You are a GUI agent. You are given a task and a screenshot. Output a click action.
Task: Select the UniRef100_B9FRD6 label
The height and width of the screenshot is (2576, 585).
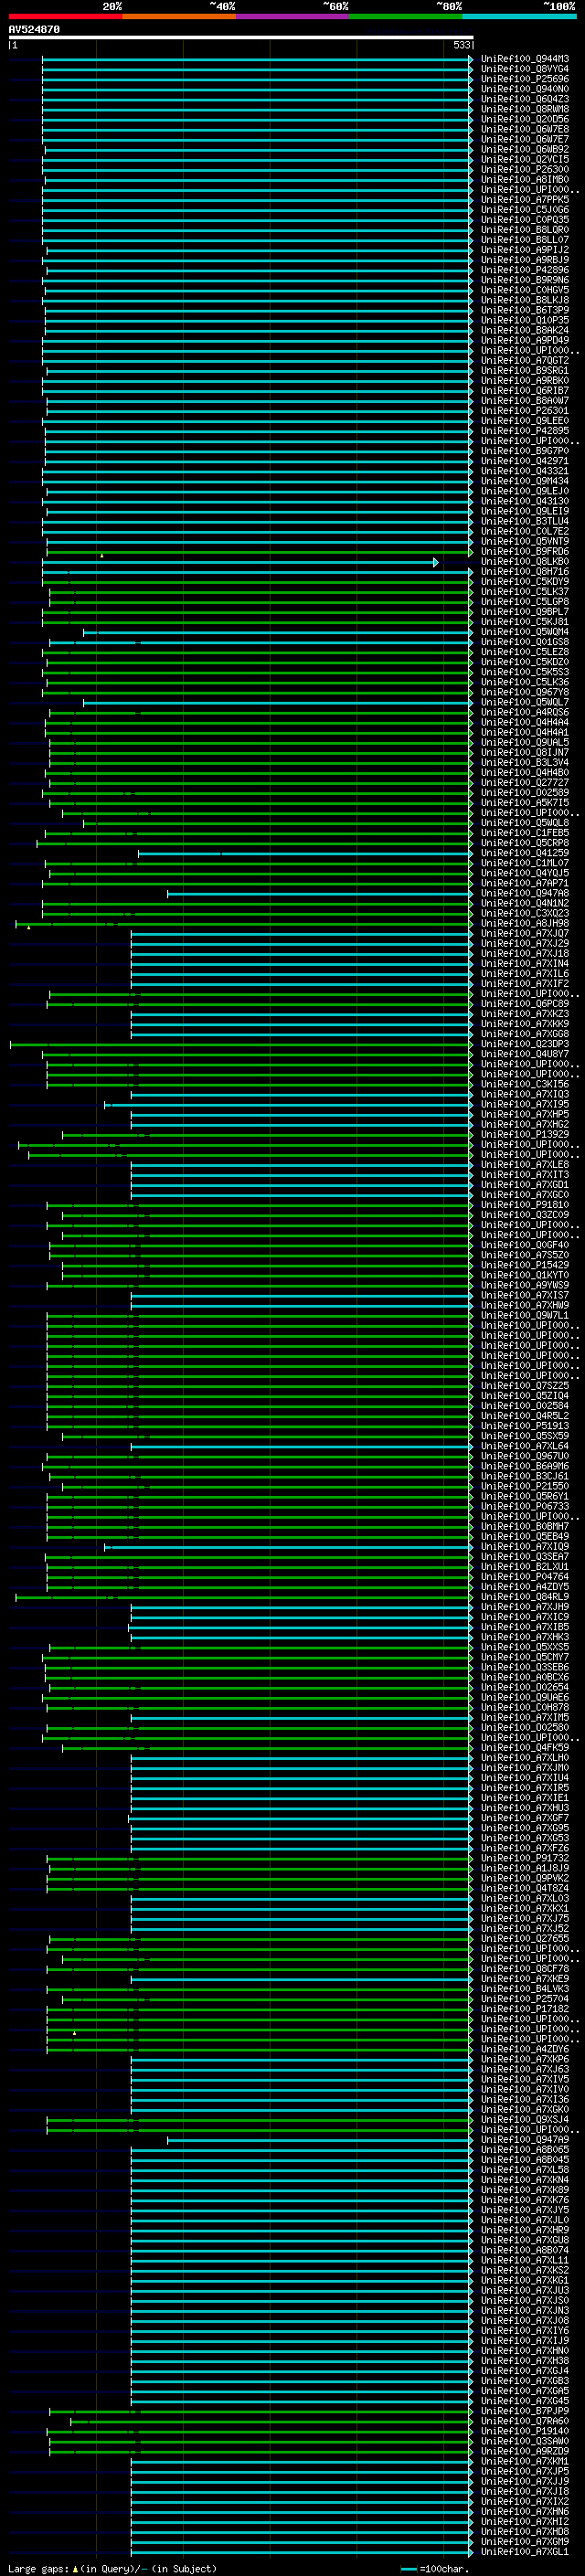525,551
